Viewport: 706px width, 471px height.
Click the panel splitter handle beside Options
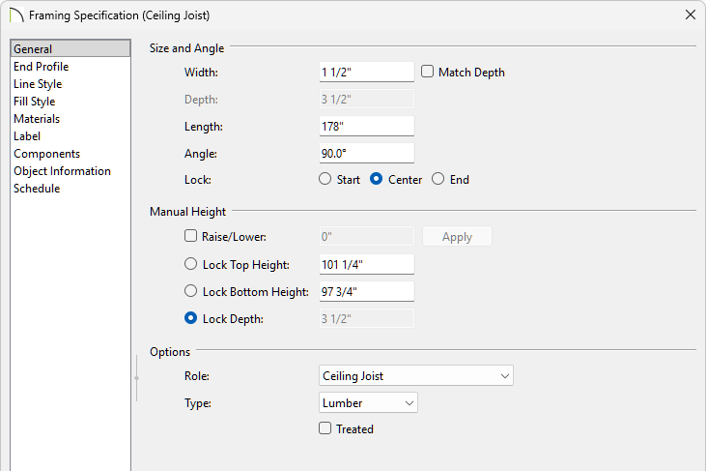click(137, 378)
